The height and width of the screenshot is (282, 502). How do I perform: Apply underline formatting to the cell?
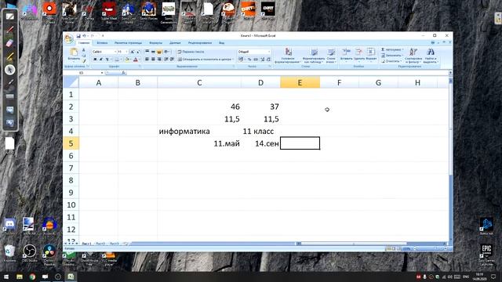coord(107,60)
